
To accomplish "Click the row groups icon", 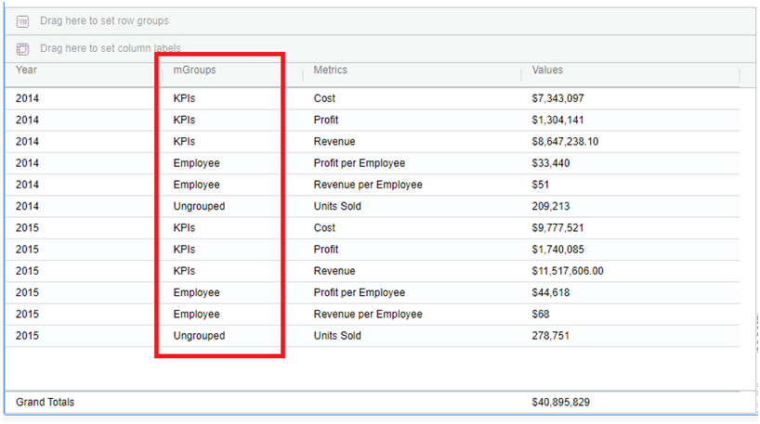I will pos(23,20).
